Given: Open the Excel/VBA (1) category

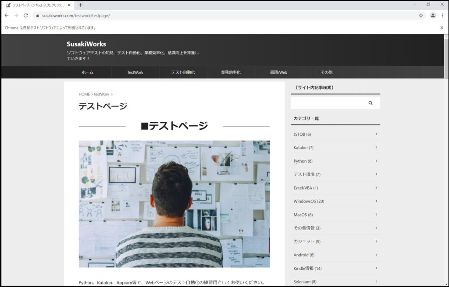Looking at the screenshot, I should point(335,188).
